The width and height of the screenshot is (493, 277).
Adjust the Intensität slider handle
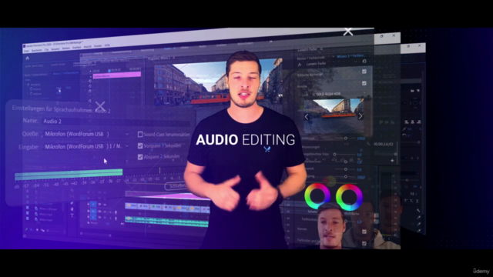pyautogui.click(x=346, y=138)
